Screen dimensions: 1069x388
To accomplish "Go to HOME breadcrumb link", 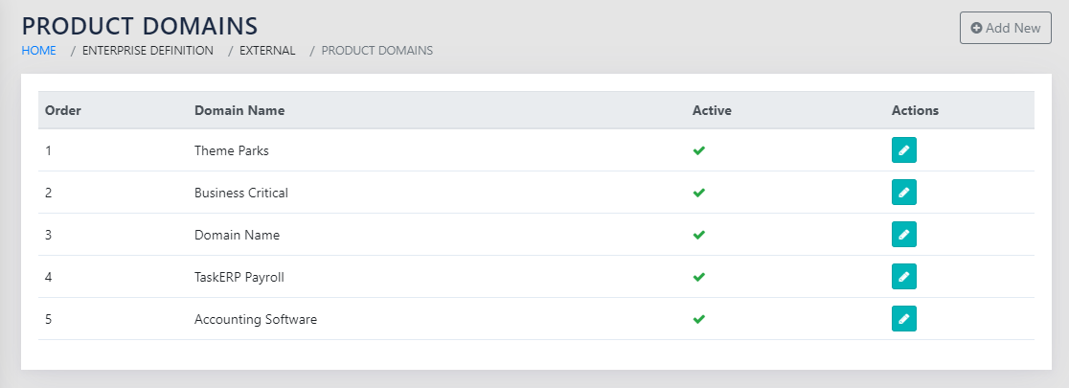I will (x=38, y=50).
